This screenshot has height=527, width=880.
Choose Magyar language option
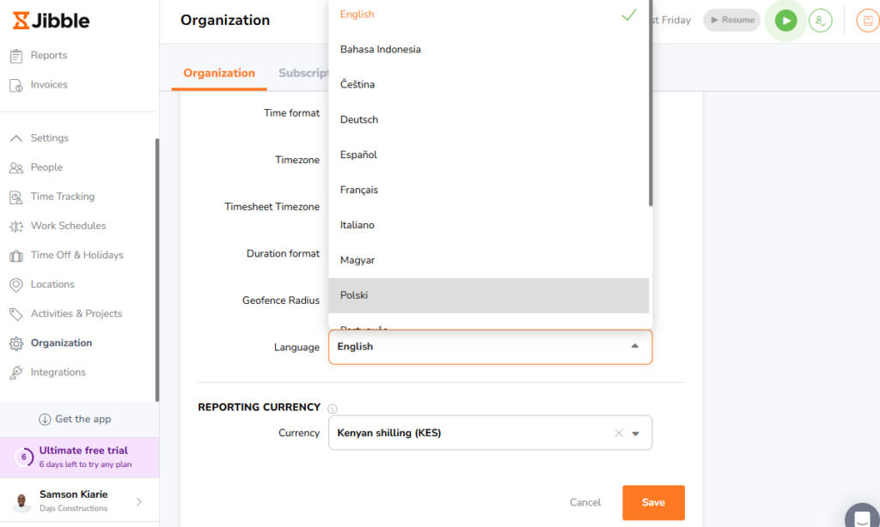[488, 260]
